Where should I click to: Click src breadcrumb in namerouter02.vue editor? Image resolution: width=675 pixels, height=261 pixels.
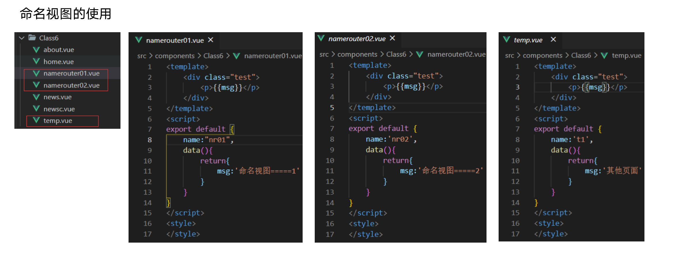tap(324, 55)
